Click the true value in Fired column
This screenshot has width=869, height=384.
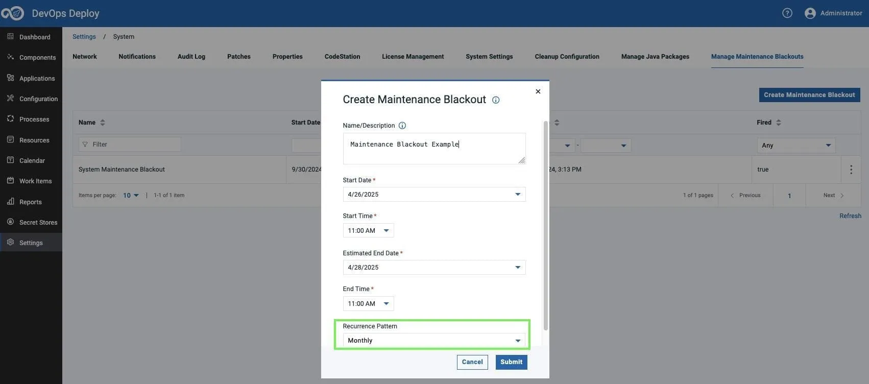[x=763, y=170]
